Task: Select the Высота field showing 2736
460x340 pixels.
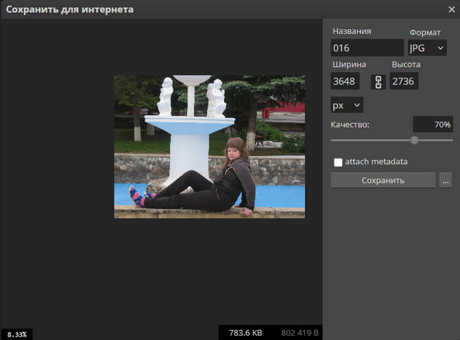Action: (404, 81)
